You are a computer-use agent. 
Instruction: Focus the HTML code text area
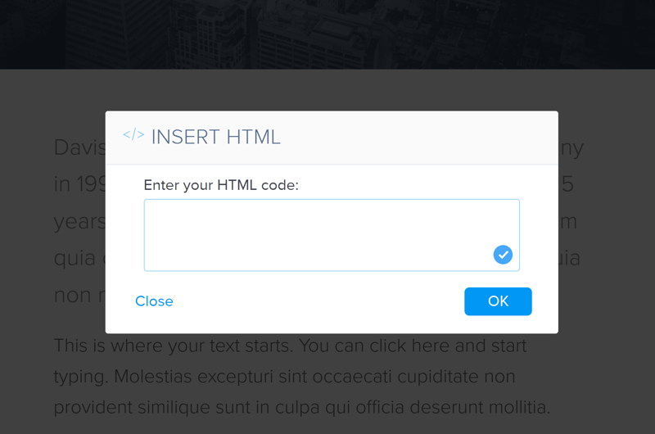[x=332, y=235]
